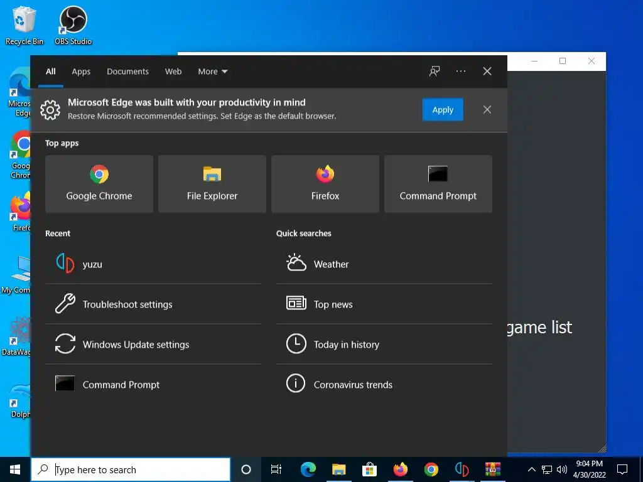The height and width of the screenshot is (482, 643).
Task: Click the Cortana circle on taskbar
Action: [246, 469]
